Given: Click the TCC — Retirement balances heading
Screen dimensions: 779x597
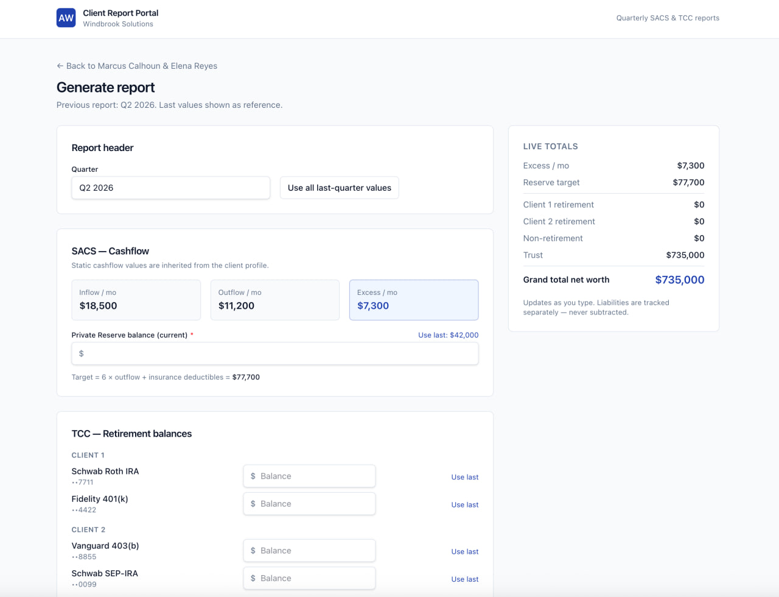Looking at the screenshot, I should (131, 434).
